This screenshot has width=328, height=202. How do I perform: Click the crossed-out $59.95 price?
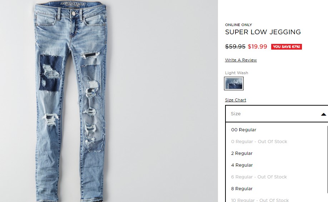235,46
